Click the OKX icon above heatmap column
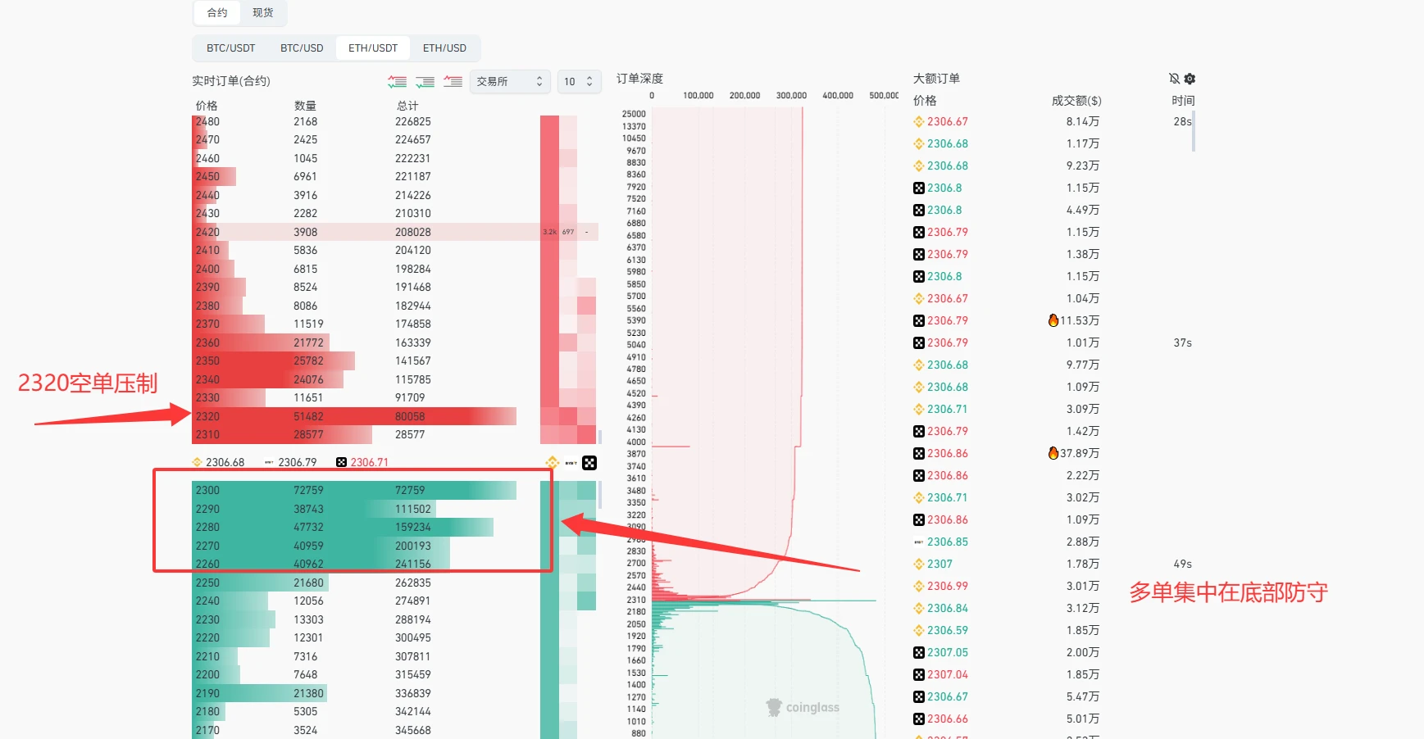This screenshot has width=1424, height=739. 589,463
